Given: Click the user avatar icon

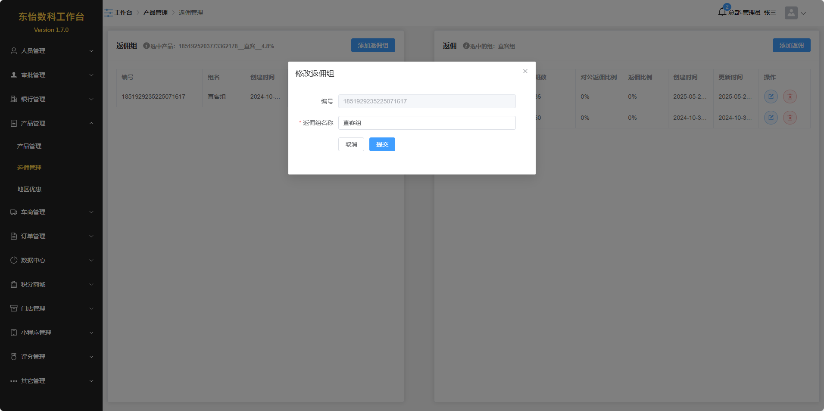Looking at the screenshot, I should coord(791,13).
